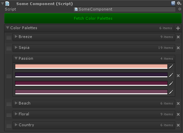The height and width of the screenshot is (133, 183).
Task: Remove the Breeze palette with X
Action: coord(178,37)
